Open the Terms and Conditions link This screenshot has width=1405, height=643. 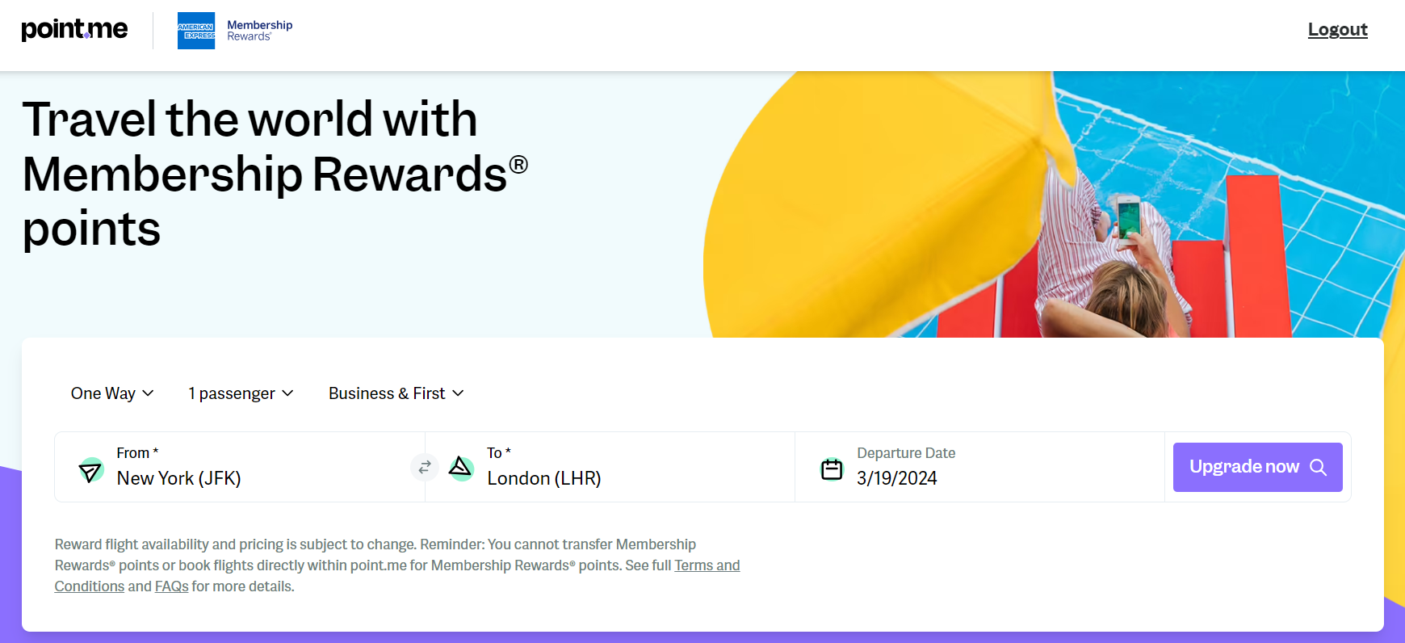coord(707,565)
